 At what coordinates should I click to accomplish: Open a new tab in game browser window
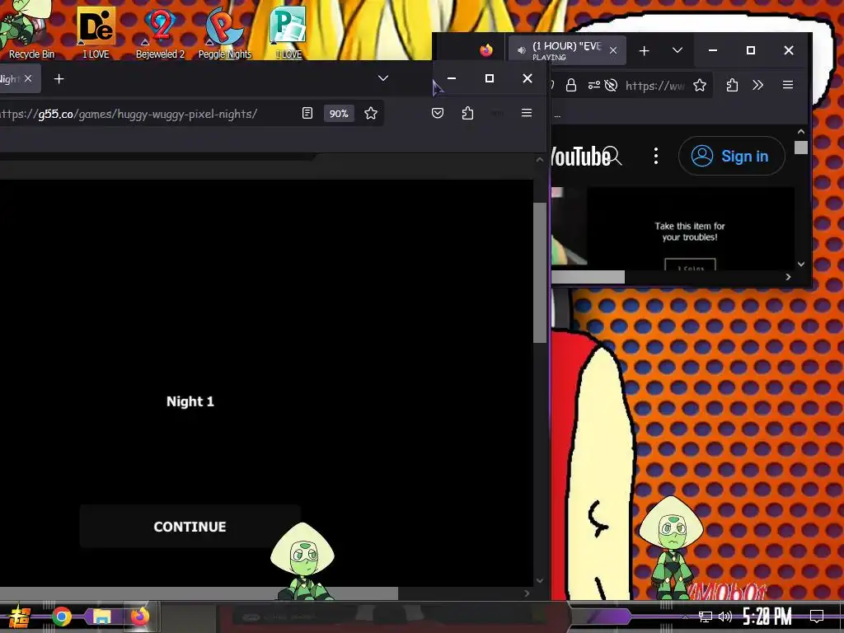[x=59, y=79]
